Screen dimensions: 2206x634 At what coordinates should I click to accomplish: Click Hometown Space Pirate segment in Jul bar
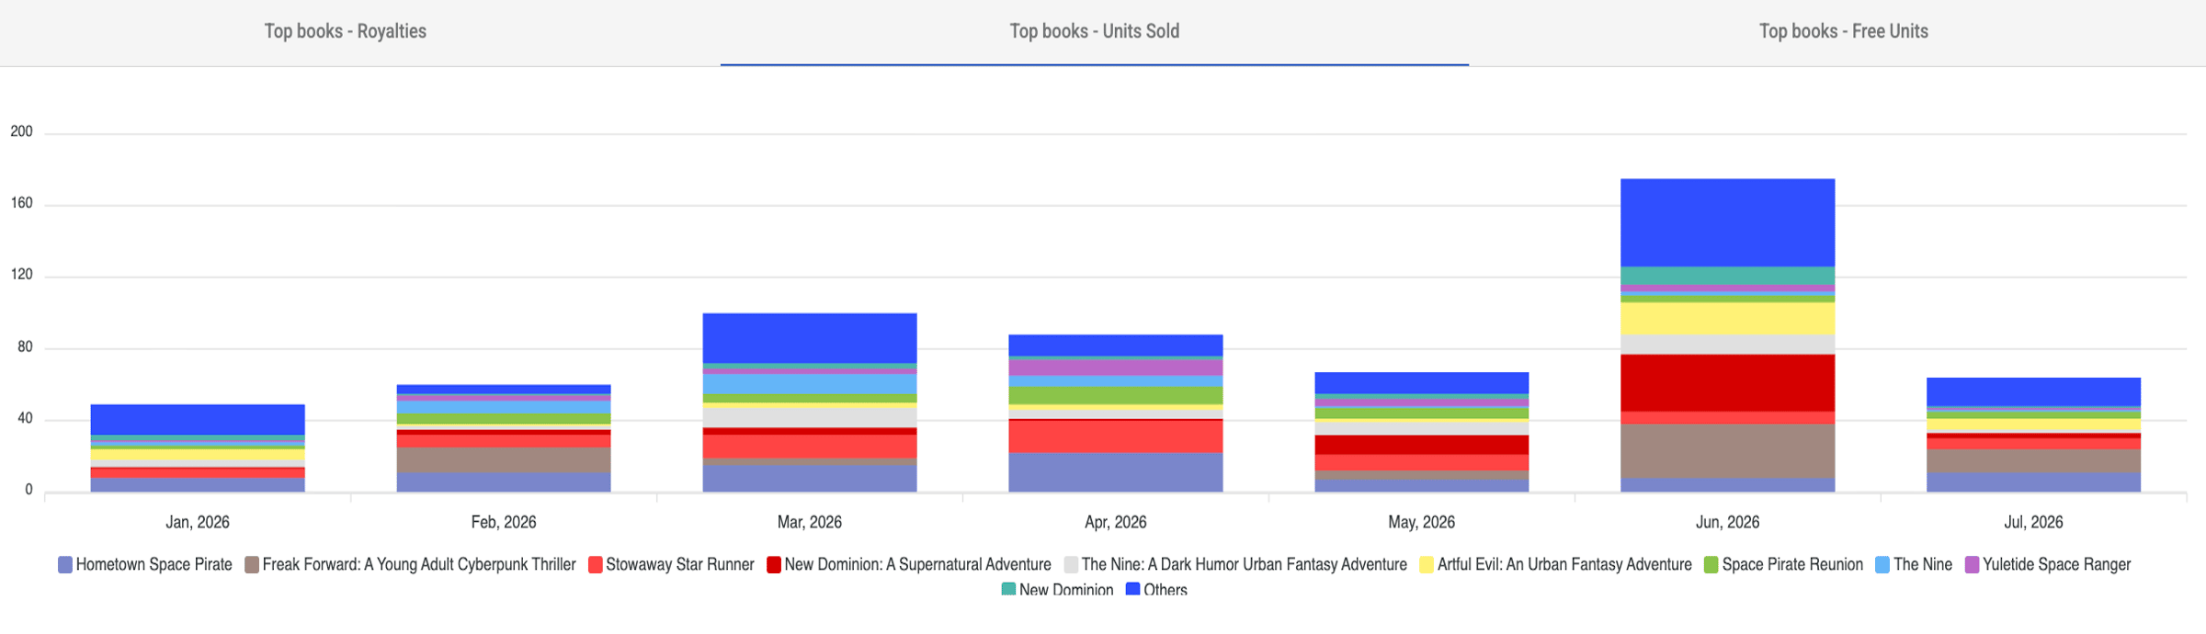[2034, 482]
